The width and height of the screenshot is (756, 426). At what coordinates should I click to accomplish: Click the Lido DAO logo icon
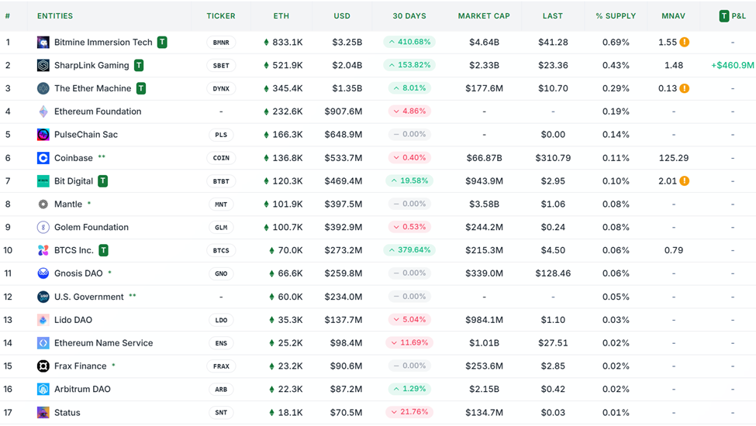43,320
